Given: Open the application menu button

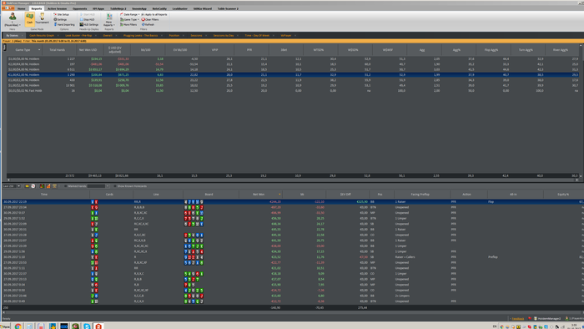Looking at the screenshot, I should pos(8,8).
